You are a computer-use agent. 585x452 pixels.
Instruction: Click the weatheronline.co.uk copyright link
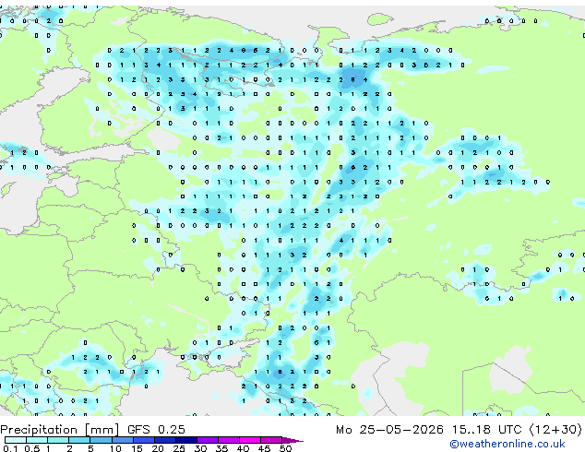point(507,444)
